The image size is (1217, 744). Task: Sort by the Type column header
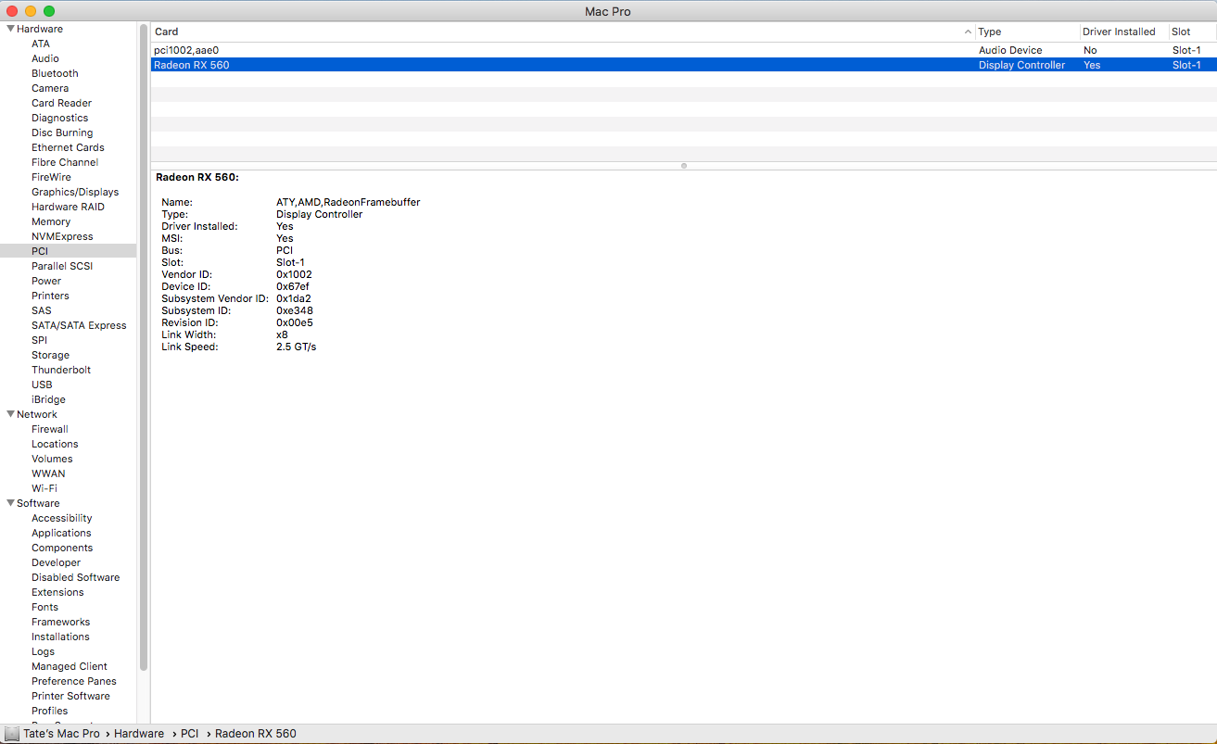(x=1027, y=32)
